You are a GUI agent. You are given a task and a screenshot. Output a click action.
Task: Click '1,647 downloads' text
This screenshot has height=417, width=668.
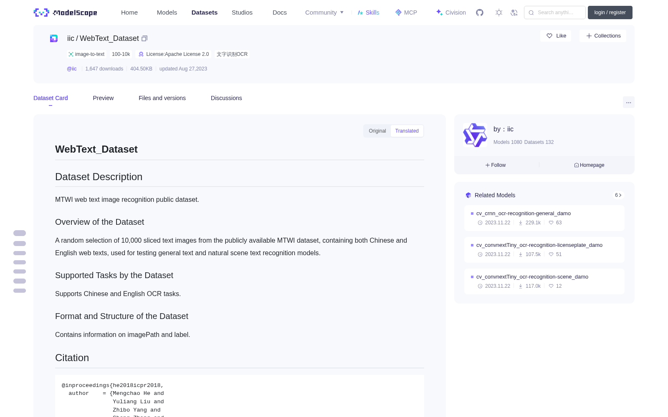coord(104,69)
